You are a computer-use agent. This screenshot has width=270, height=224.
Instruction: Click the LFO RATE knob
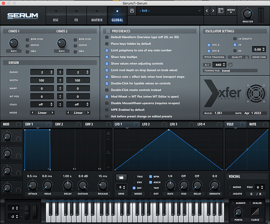[x=170, y=185]
